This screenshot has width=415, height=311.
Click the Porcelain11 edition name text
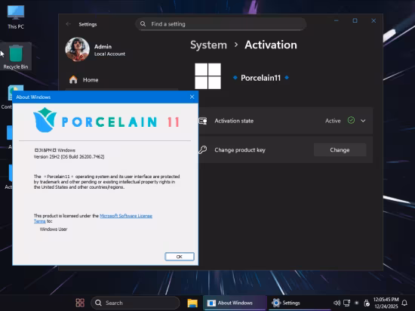pos(261,78)
